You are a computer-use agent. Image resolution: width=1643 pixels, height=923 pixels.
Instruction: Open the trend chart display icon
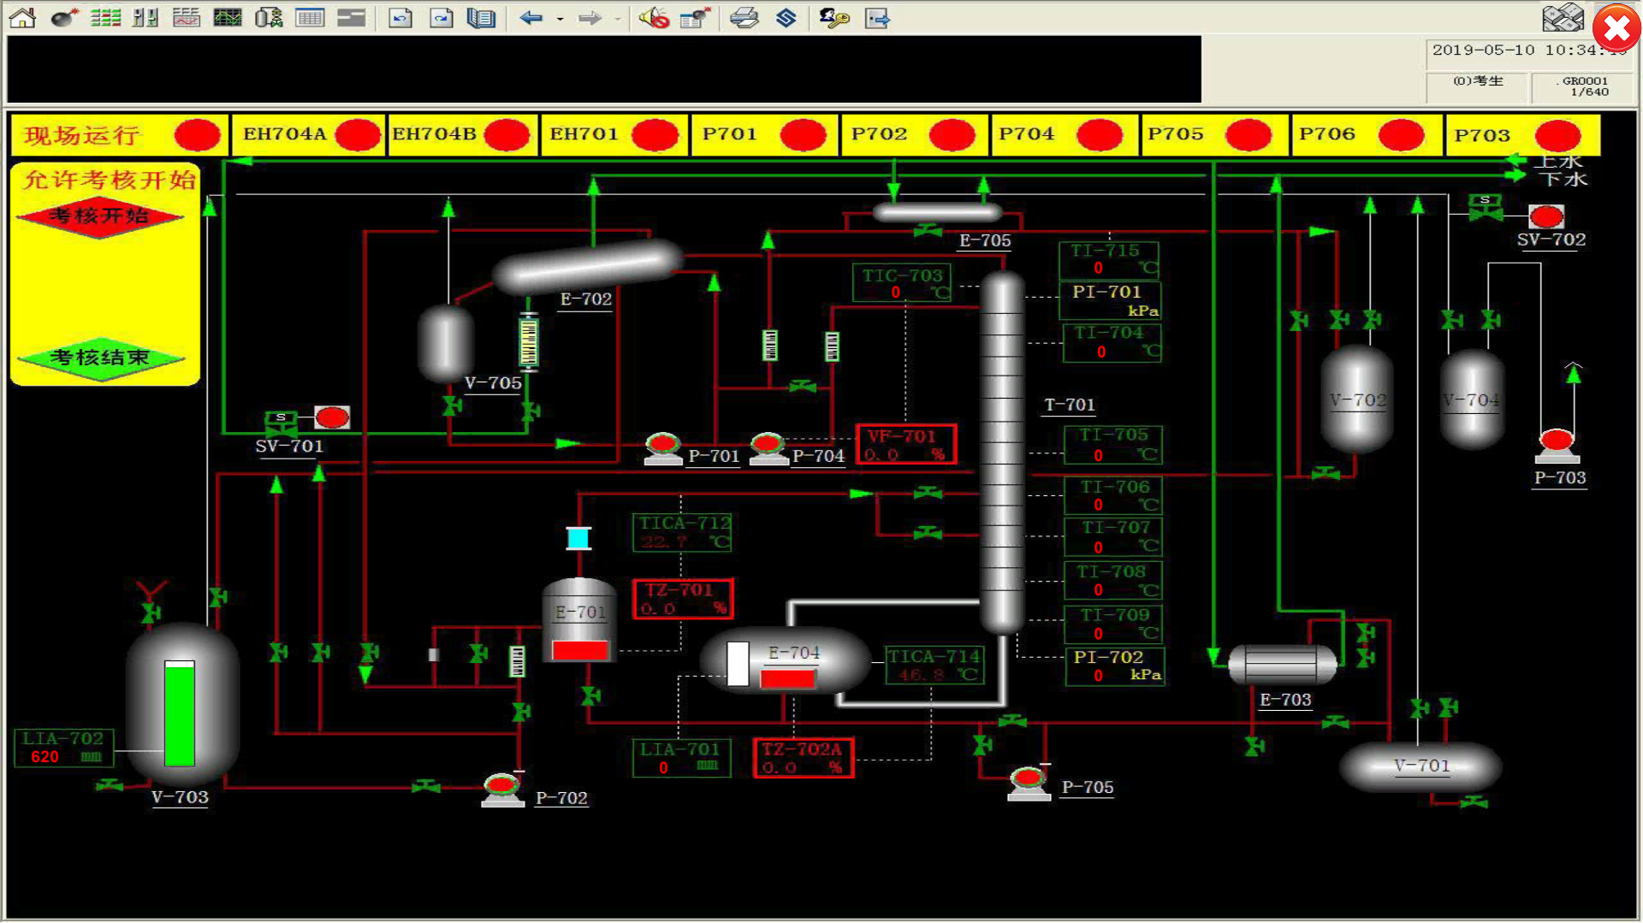pyautogui.click(x=228, y=17)
